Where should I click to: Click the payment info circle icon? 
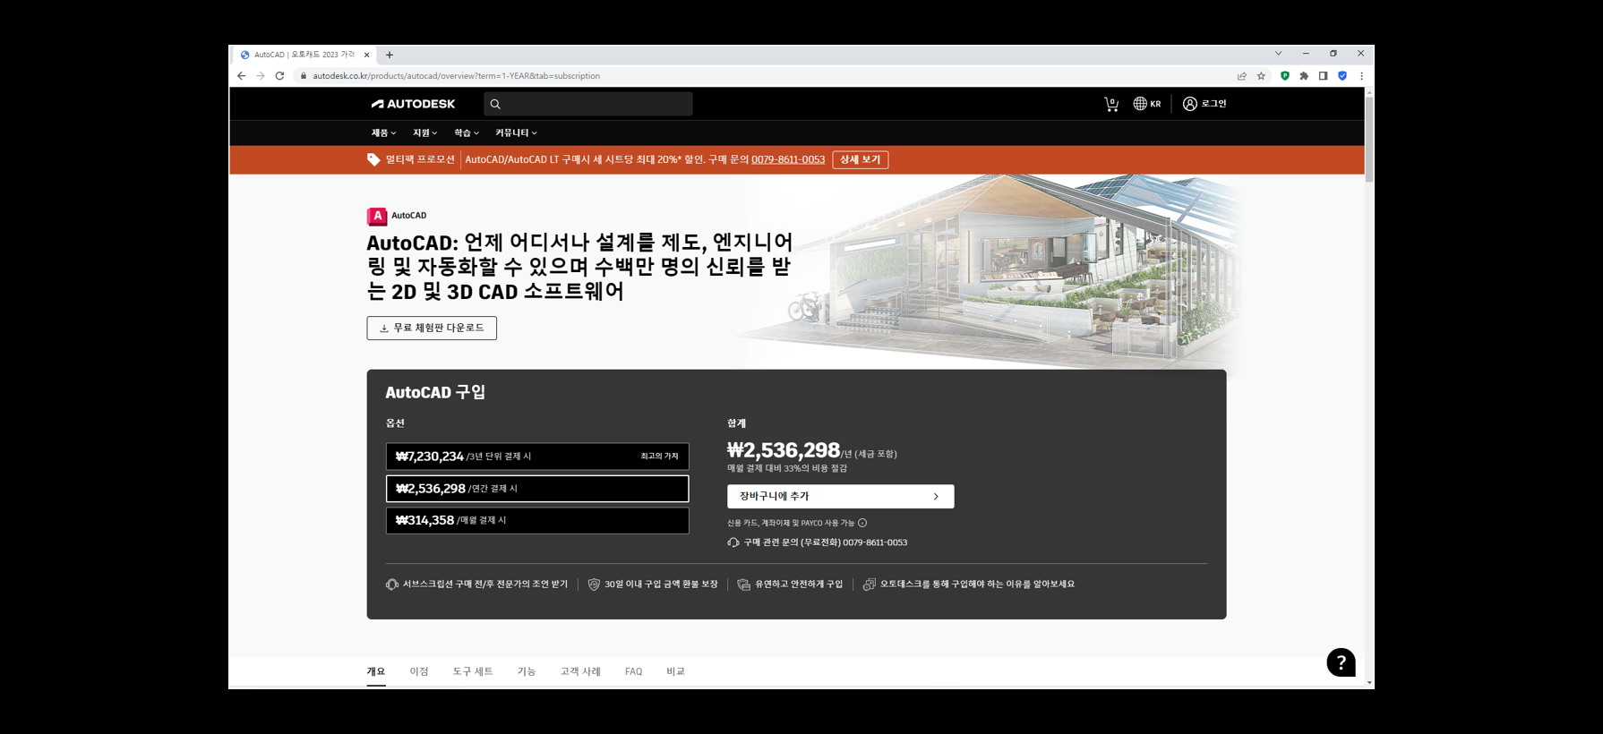click(x=862, y=523)
